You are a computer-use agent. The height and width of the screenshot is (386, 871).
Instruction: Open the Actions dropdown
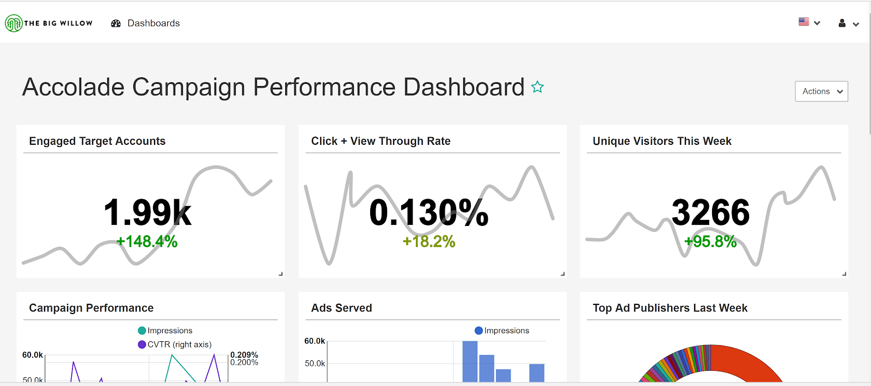point(821,91)
